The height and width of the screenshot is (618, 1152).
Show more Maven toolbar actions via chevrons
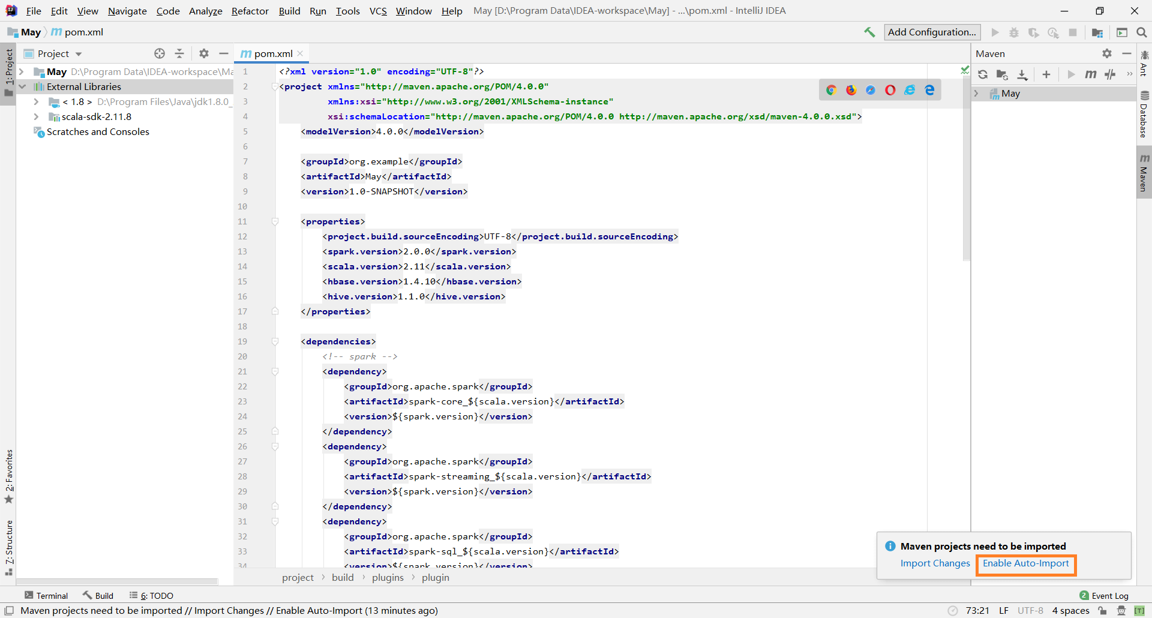(1130, 74)
